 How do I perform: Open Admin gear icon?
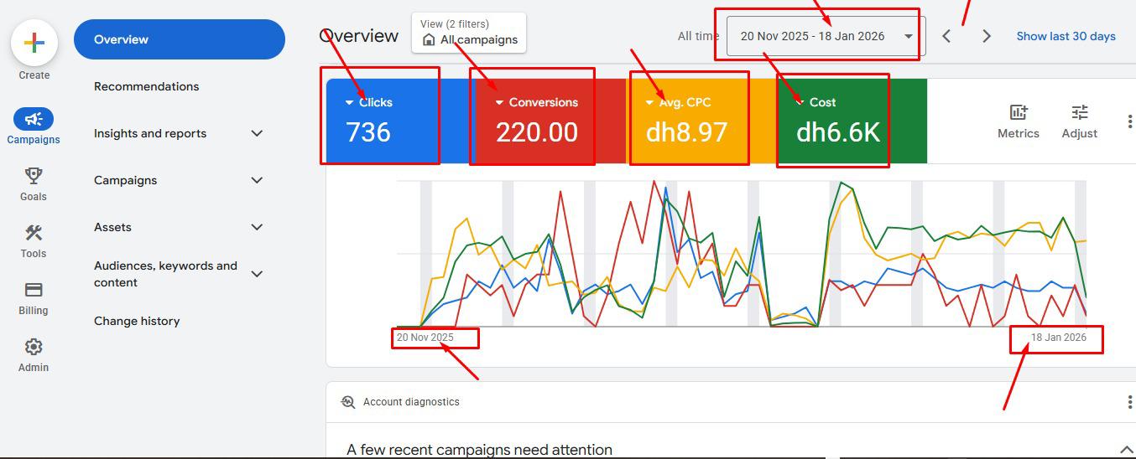click(34, 347)
